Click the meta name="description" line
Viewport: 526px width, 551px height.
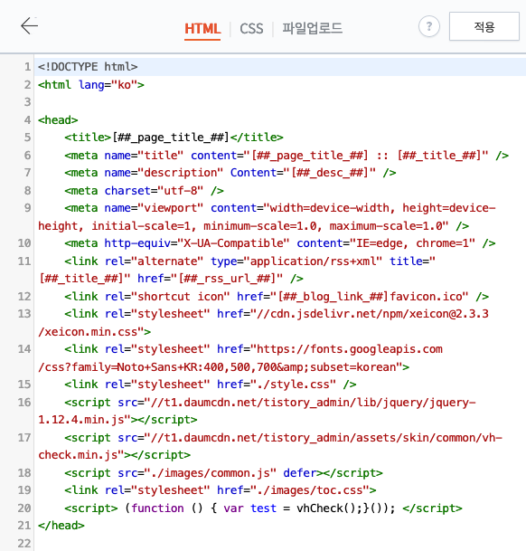(x=230, y=173)
